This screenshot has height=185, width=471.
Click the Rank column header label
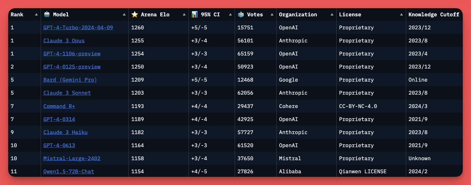tap(17, 15)
